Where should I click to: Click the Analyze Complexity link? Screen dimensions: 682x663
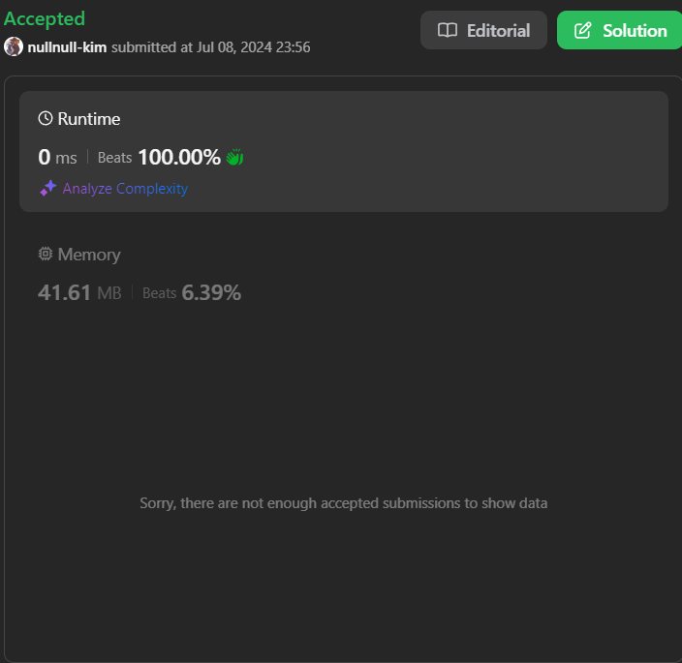[125, 189]
